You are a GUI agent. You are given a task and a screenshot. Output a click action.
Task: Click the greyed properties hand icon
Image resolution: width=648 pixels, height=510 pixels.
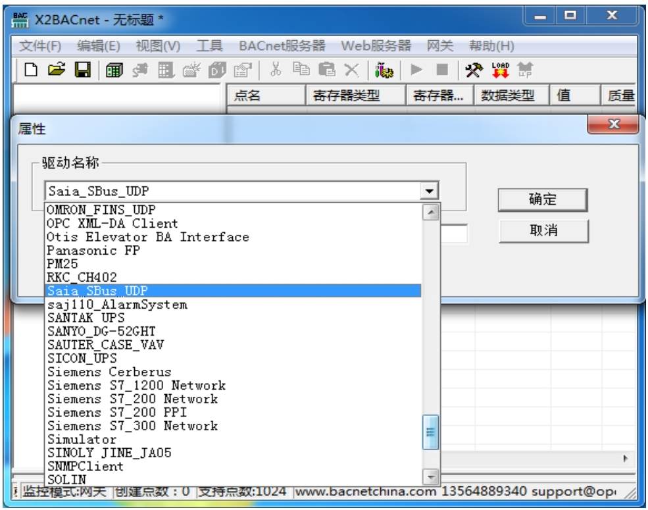click(x=243, y=70)
